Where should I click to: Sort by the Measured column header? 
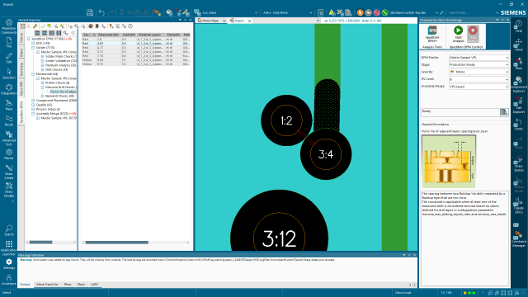tap(108, 35)
